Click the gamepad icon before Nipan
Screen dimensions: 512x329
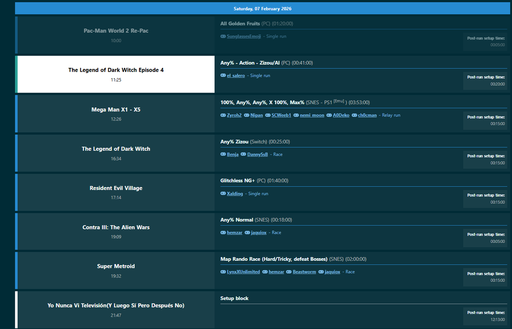point(247,115)
